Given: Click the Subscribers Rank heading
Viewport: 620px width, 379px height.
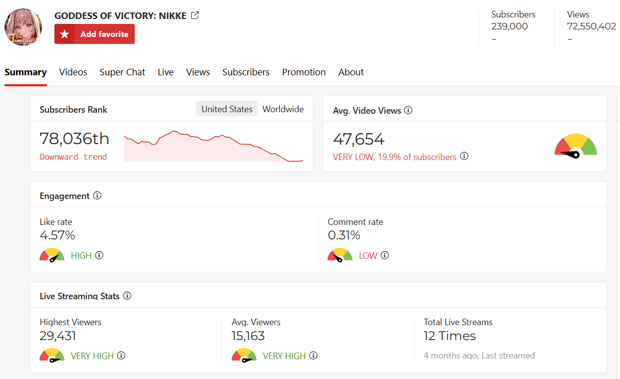Looking at the screenshot, I should coord(73,110).
